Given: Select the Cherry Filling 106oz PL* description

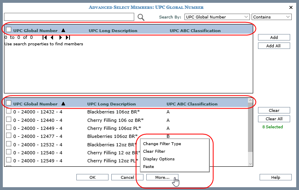Looking at the screenshot, I should point(114,128).
